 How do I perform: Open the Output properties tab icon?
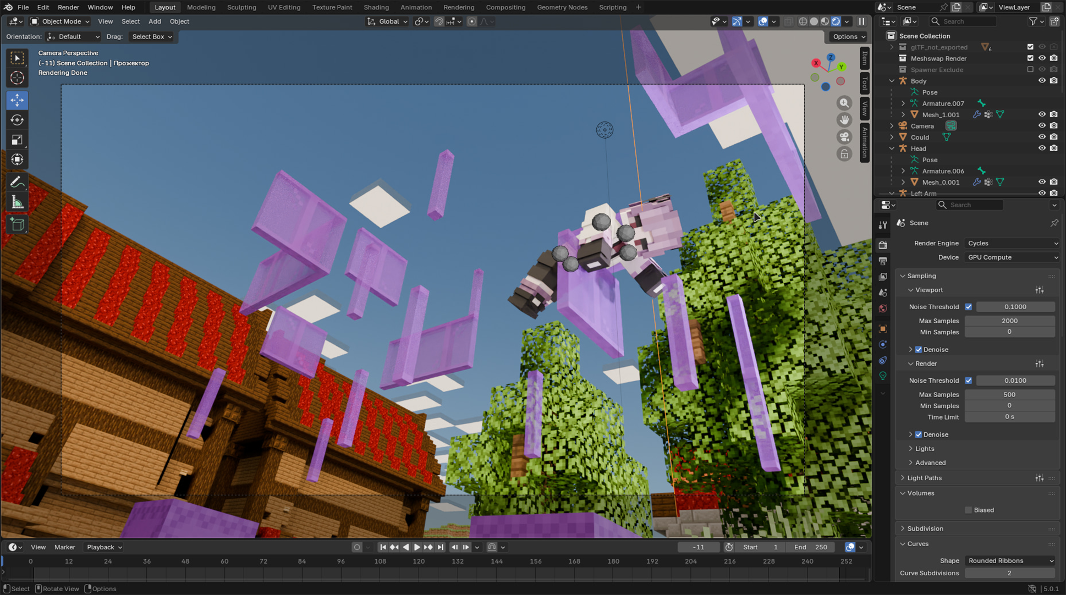point(883,261)
